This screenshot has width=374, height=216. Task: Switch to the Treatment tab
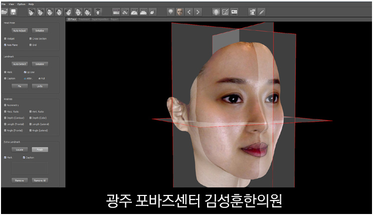pyautogui.click(x=84, y=19)
